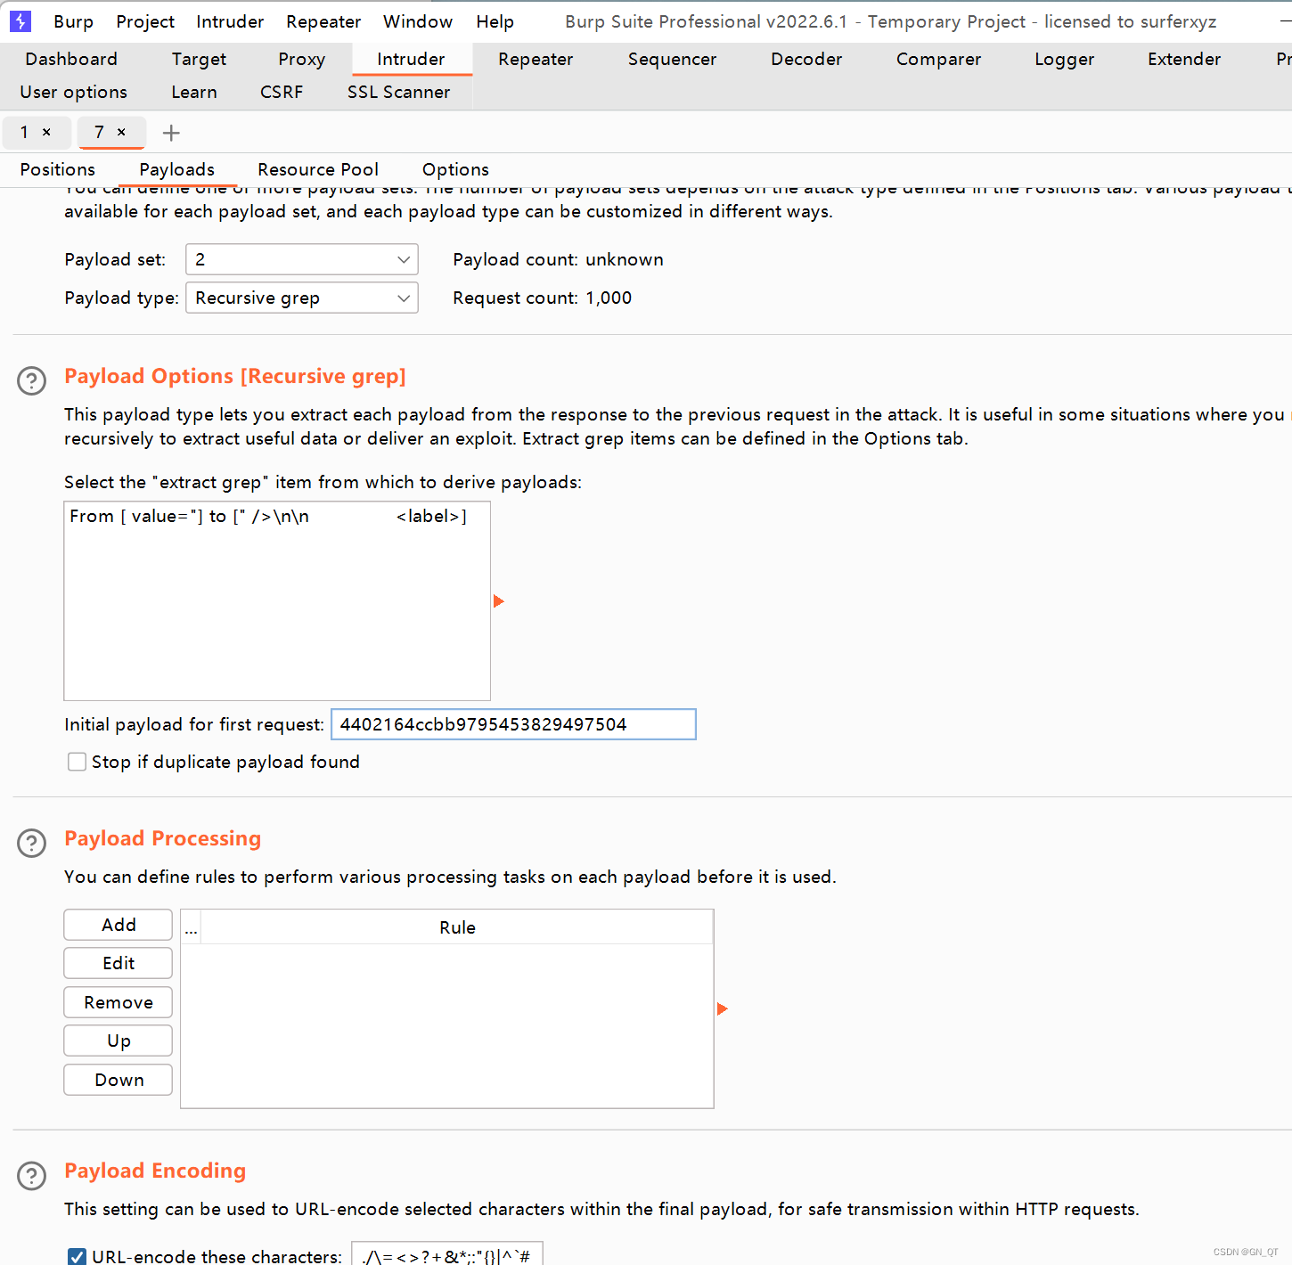The width and height of the screenshot is (1292, 1265).
Task: Enable Stop if duplicate payload found
Action: [x=78, y=762]
